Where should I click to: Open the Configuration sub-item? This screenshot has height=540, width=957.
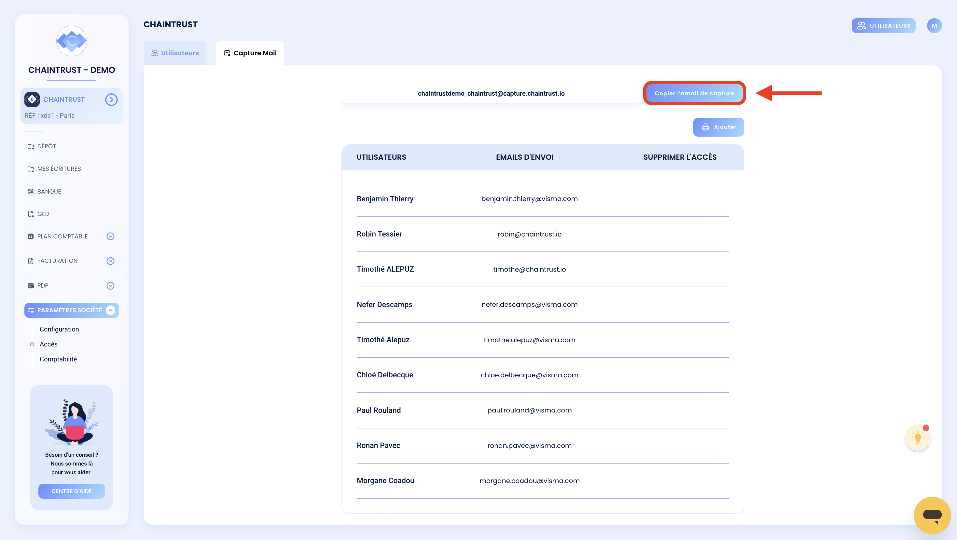pyautogui.click(x=59, y=329)
